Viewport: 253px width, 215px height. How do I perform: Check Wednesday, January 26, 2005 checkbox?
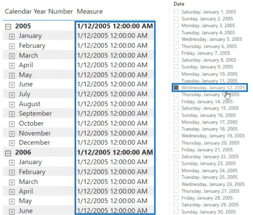(176, 184)
